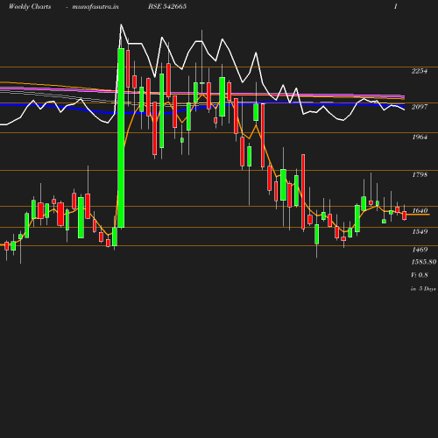Click the 'V: 0.8' volume value
Screen dimensions: 438x438
coord(420,275)
